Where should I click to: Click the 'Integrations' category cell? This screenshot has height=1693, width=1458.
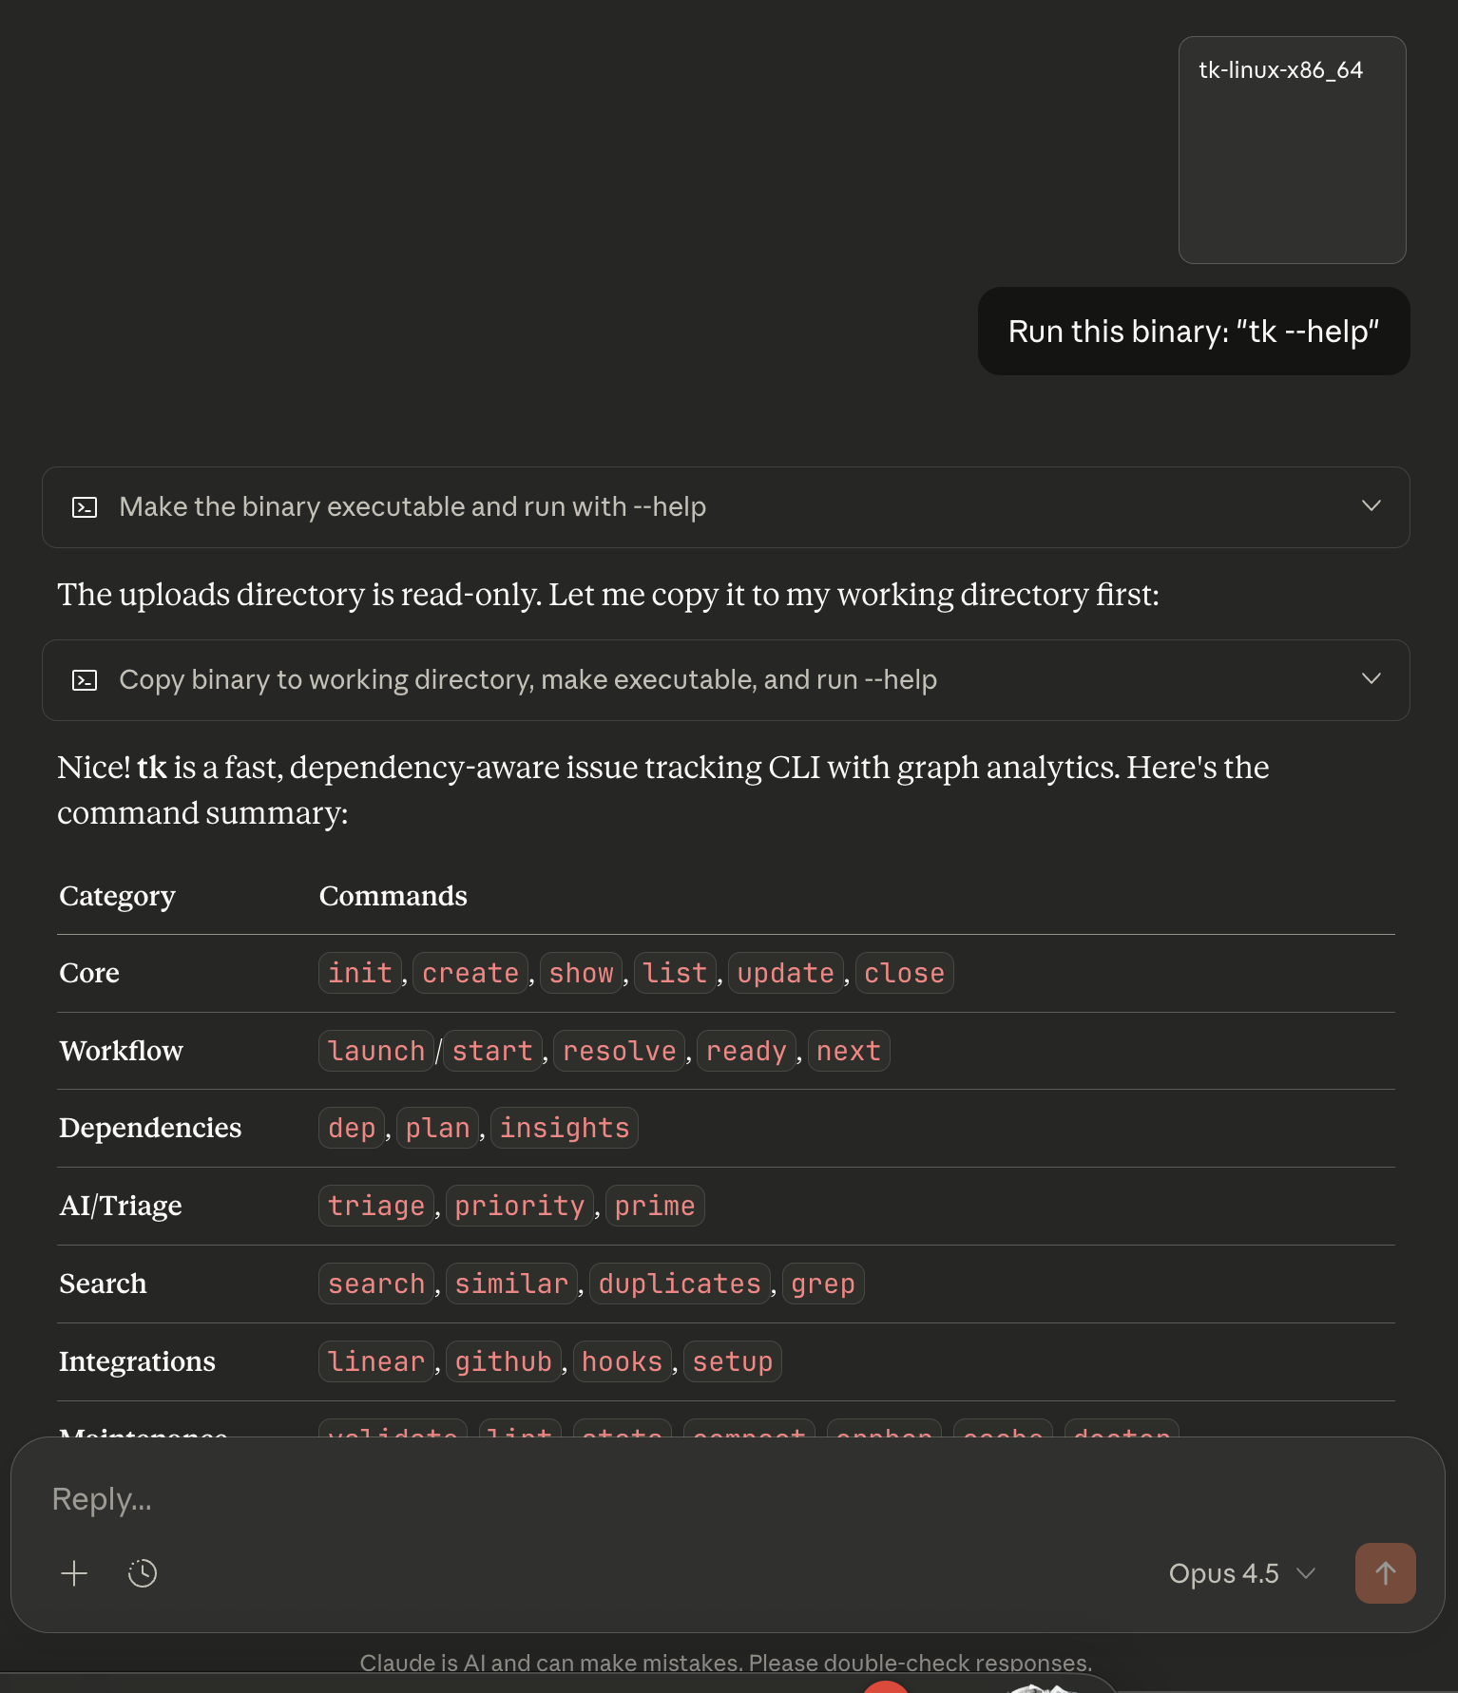point(138,1361)
